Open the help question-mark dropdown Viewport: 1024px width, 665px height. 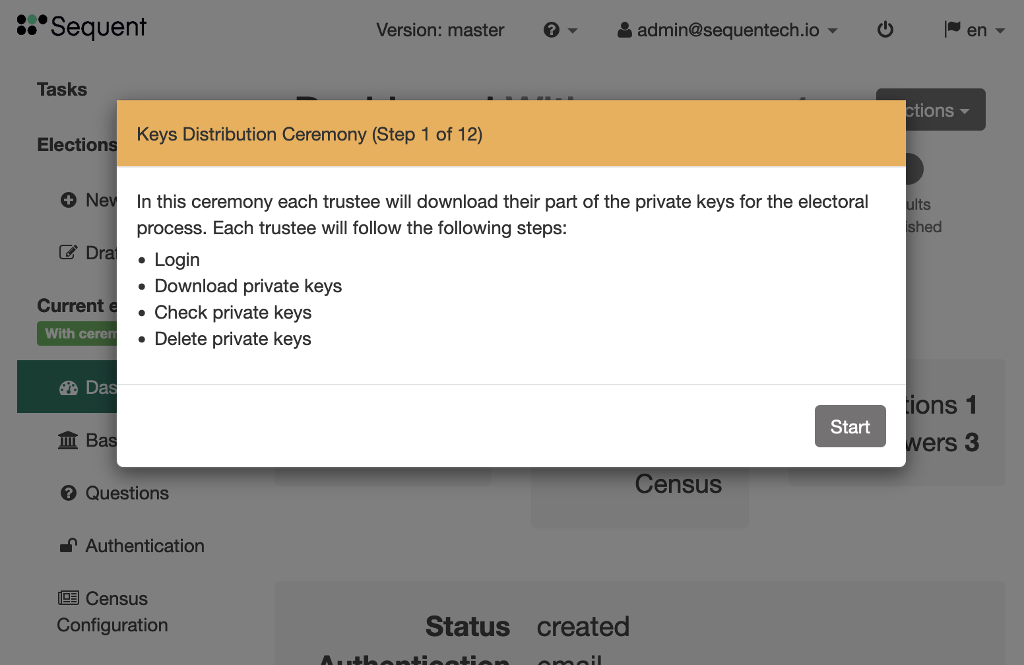[560, 30]
